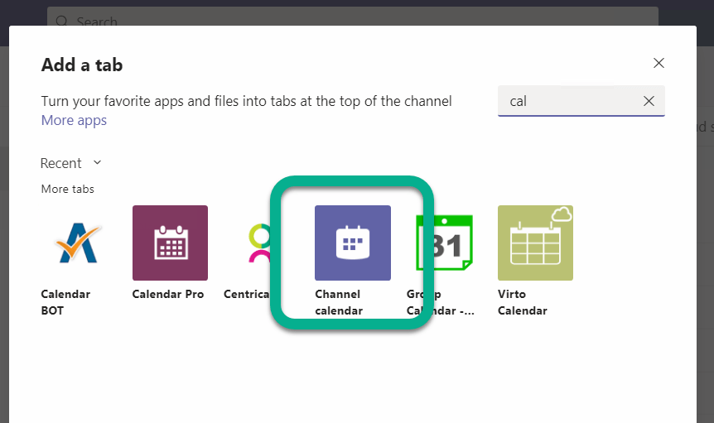Viewport: 714px width, 423px height.
Task: Clear the 'cal' search text with X
Action: coord(649,101)
